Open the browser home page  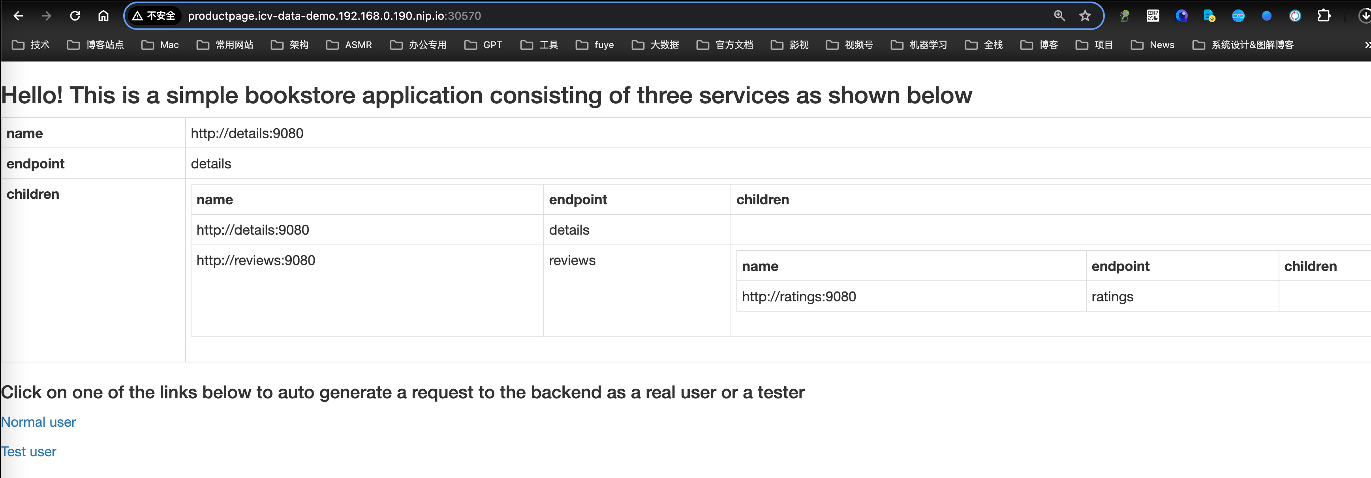103,16
